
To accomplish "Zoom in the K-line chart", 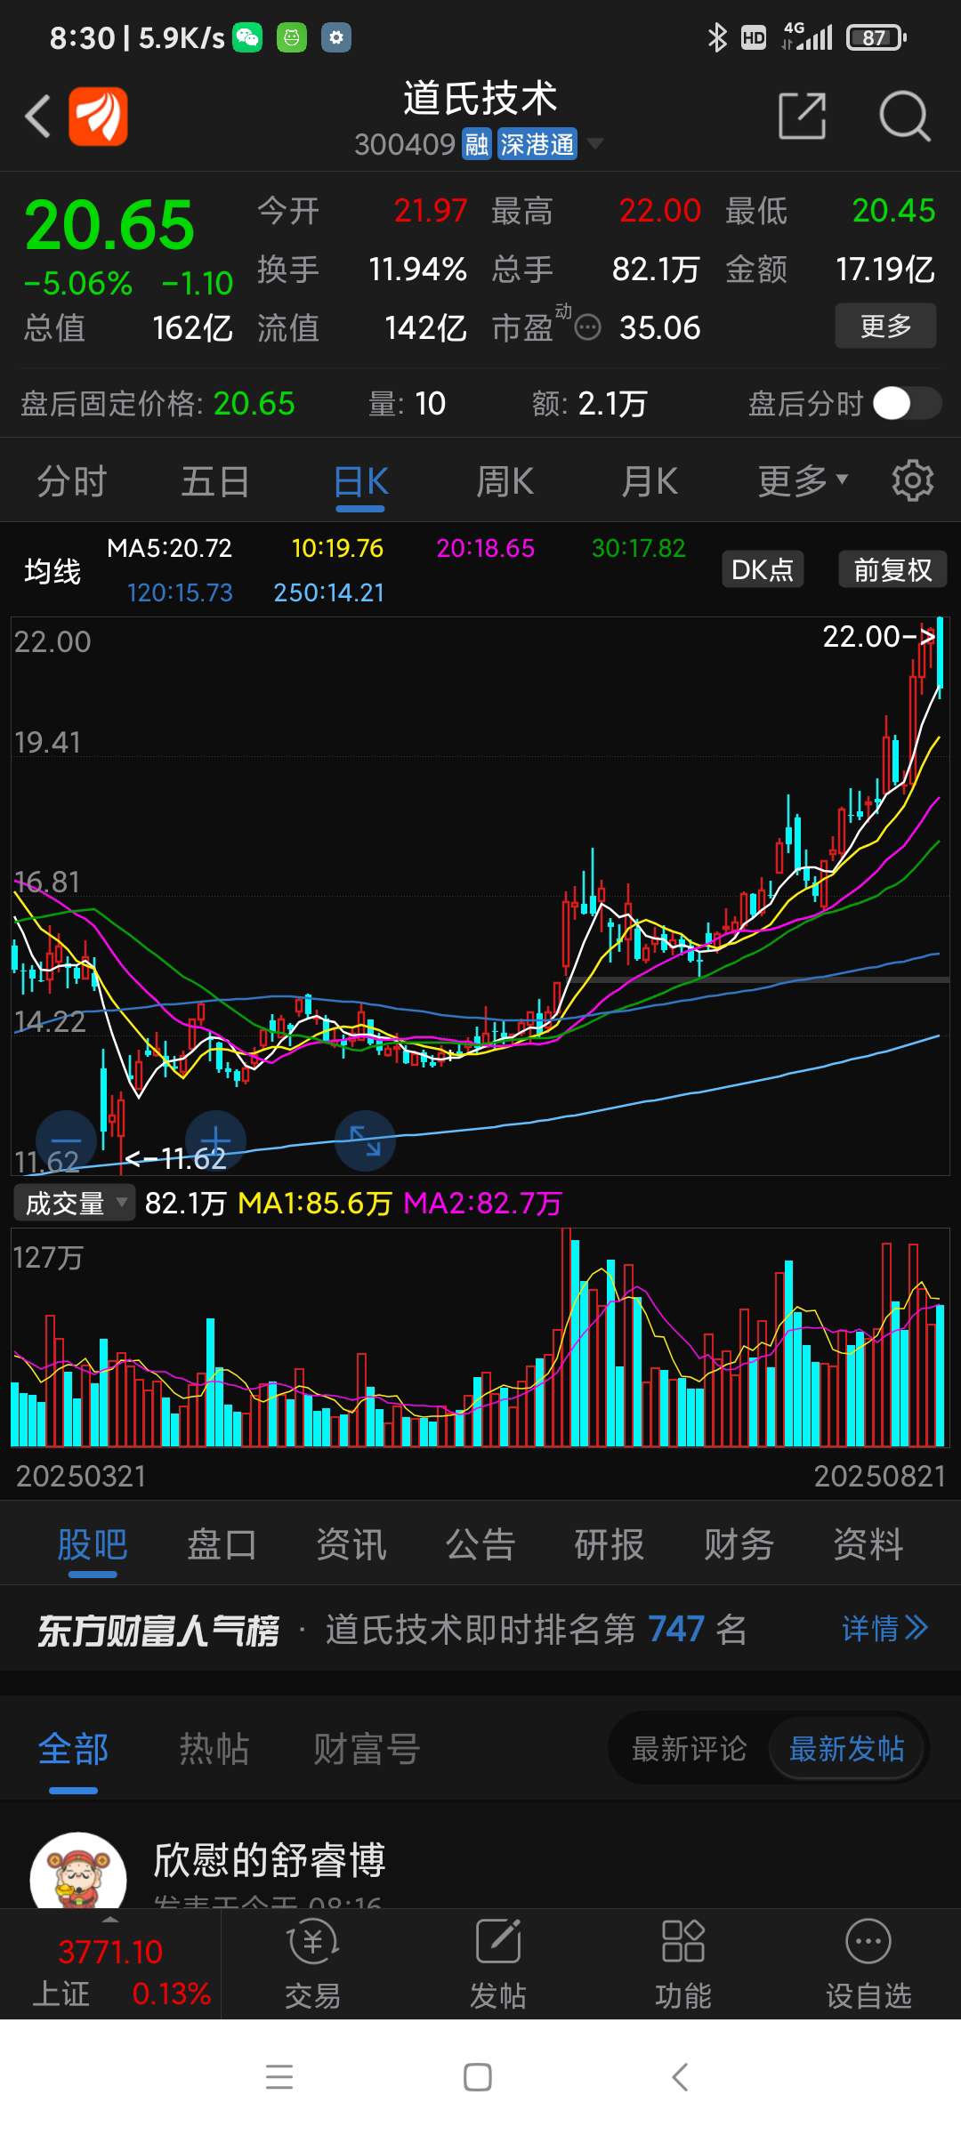I will click(x=215, y=1140).
